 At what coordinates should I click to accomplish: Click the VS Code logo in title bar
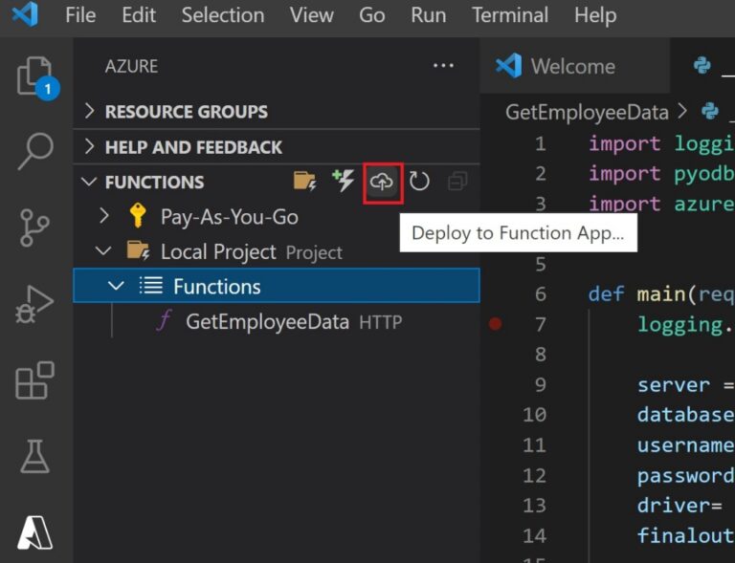pyautogui.click(x=25, y=14)
